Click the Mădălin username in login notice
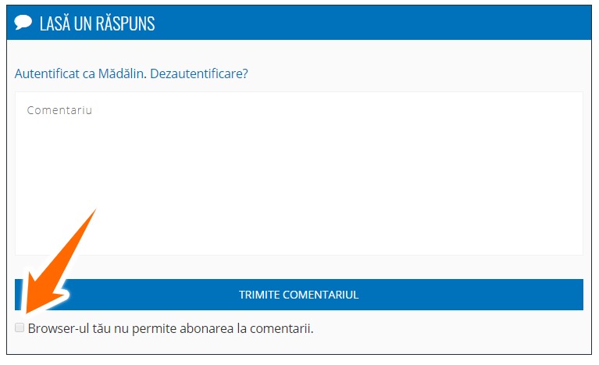Viewport: 599px width, 365px height. pyautogui.click(x=121, y=73)
